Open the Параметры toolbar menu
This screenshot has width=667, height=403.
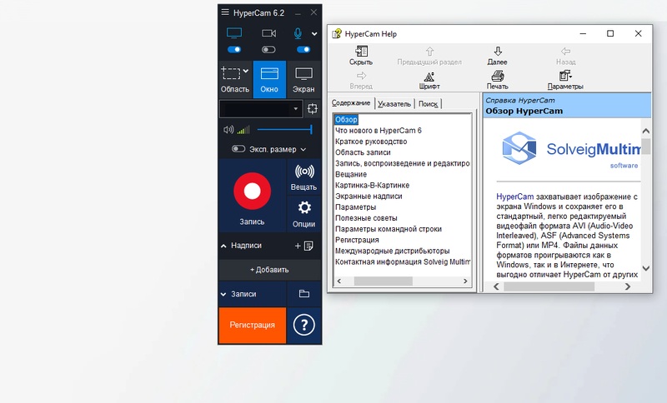pos(565,80)
